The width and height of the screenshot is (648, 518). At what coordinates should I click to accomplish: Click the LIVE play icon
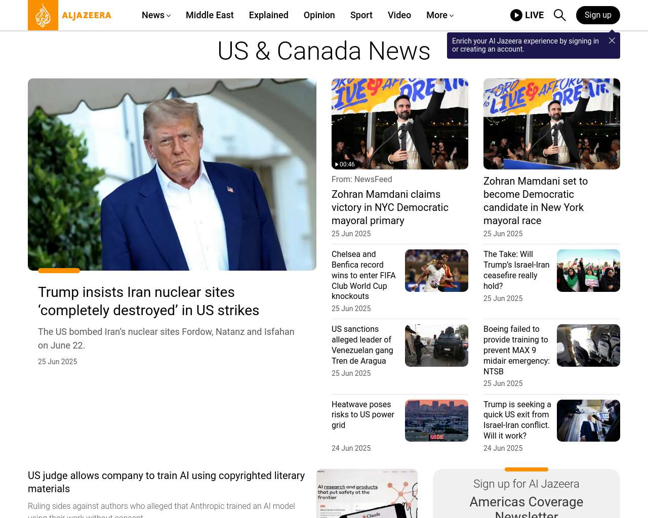[x=516, y=15]
